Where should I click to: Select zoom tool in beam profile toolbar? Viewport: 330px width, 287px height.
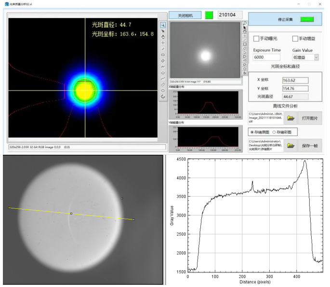coord(163,25)
